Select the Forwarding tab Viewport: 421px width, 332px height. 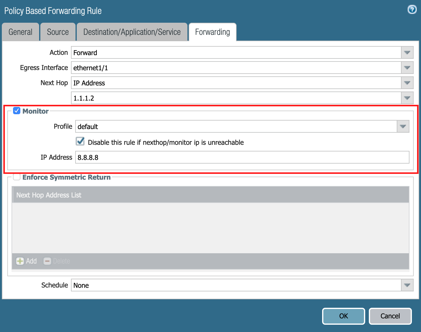coord(212,32)
